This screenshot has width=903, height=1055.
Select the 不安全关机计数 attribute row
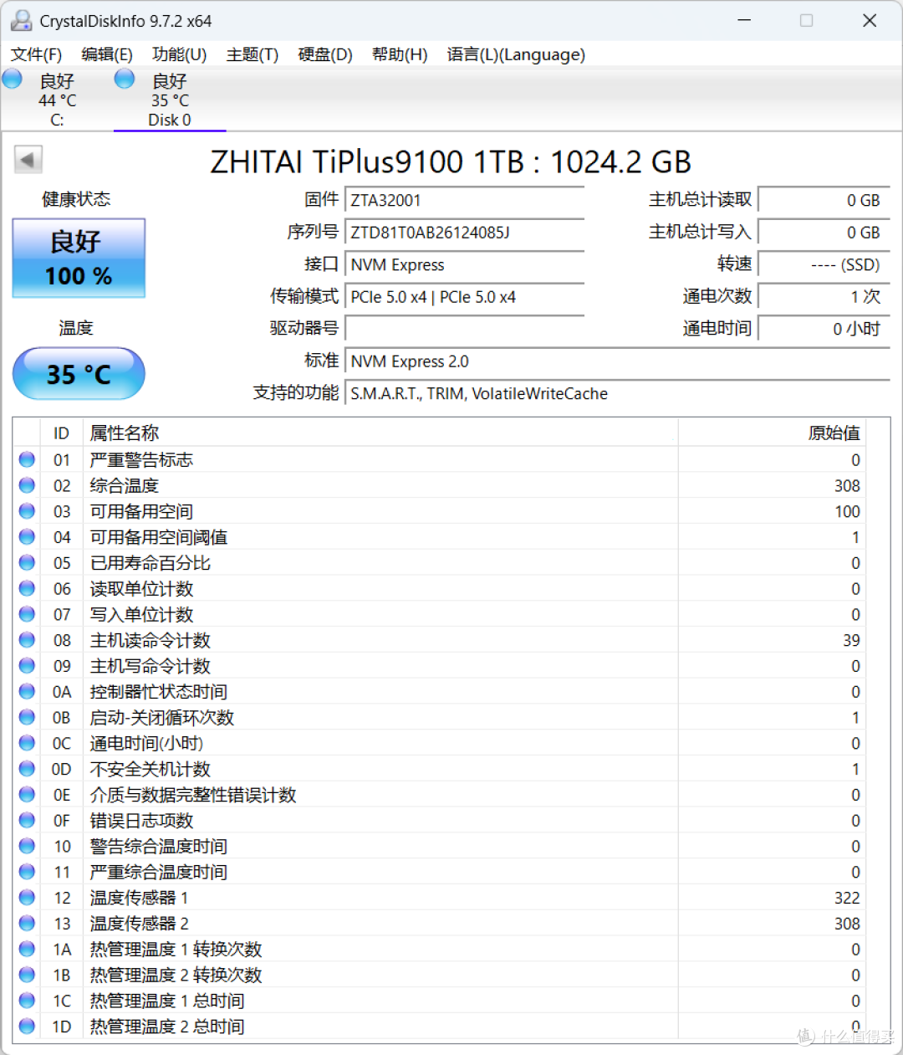(x=440, y=769)
